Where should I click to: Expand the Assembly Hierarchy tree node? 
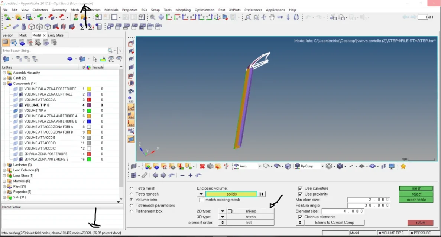pos(4,73)
